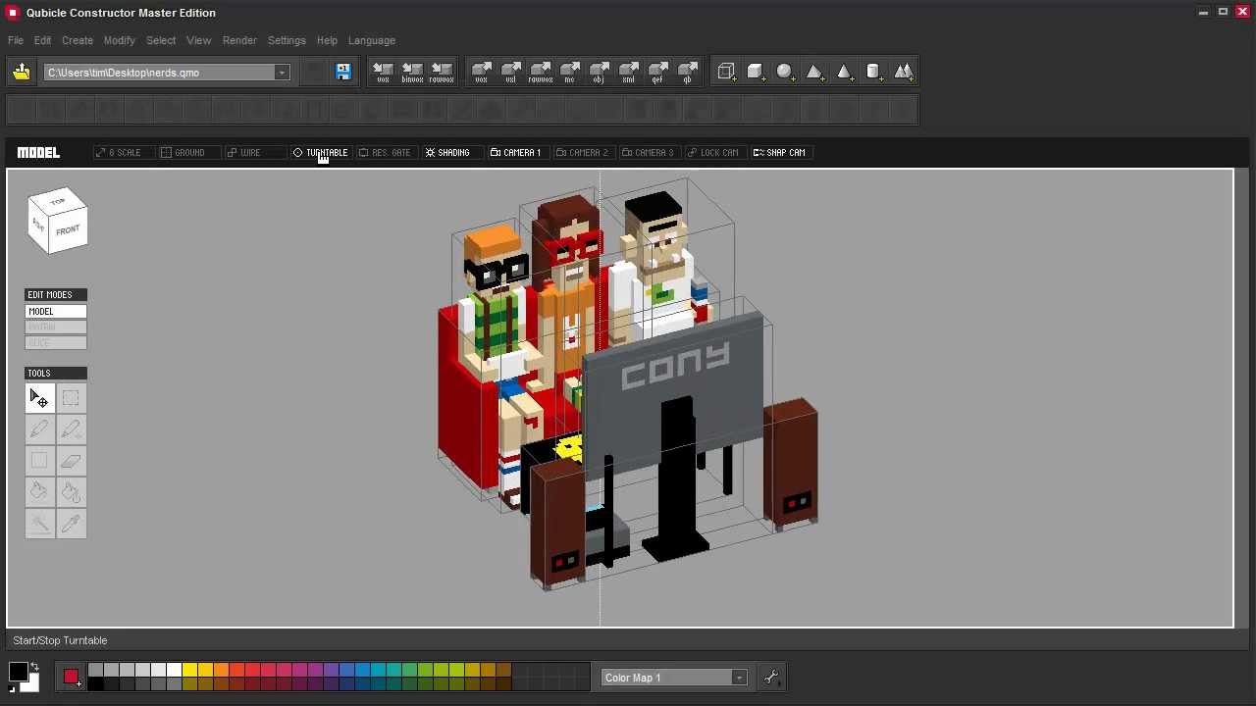Swap foreground and background colors
This screenshot has height=706, width=1256.
coord(34,666)
